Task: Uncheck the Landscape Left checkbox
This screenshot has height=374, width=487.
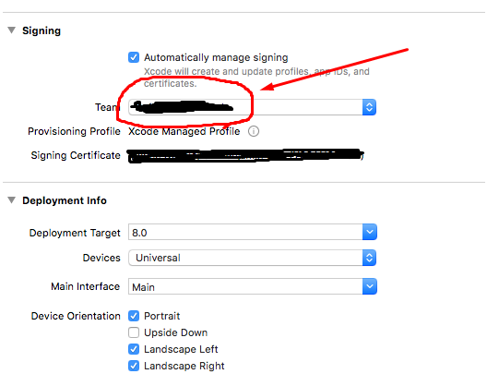Action: pyautogui.click(x=134, y=349)
